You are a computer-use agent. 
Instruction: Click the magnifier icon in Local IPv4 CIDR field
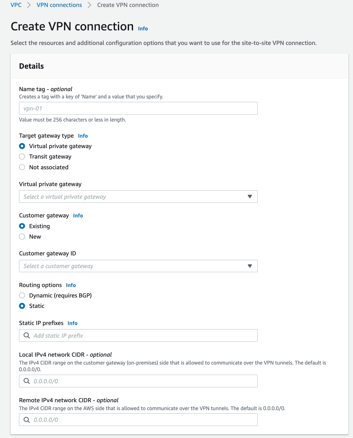tap(27, 381)
